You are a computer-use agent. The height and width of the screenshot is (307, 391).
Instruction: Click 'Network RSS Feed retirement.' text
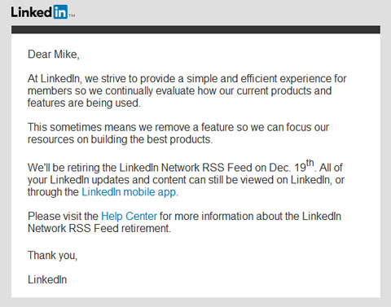99,228
